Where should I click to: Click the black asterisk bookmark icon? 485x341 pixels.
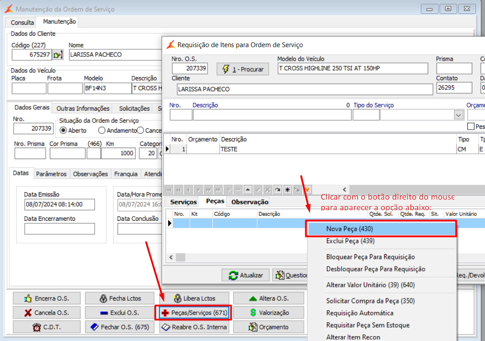pos(288,190)
